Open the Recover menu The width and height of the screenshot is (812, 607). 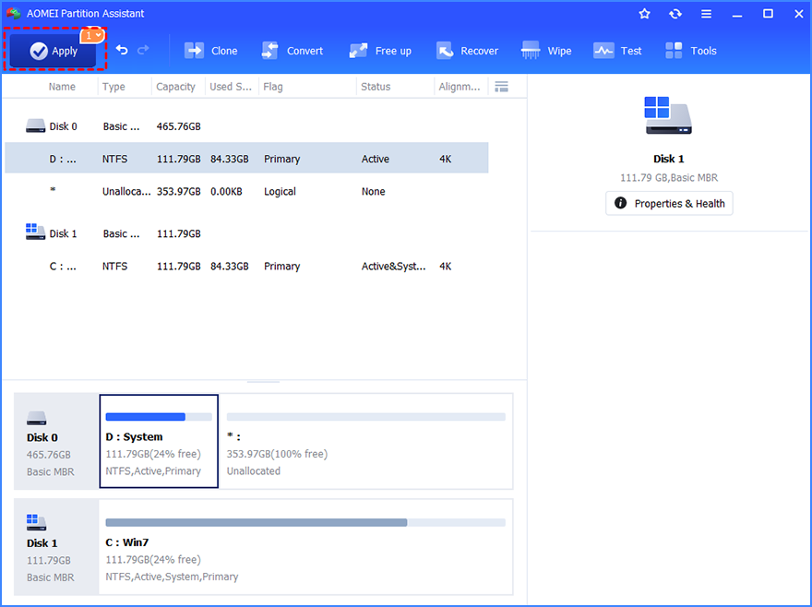467,51
